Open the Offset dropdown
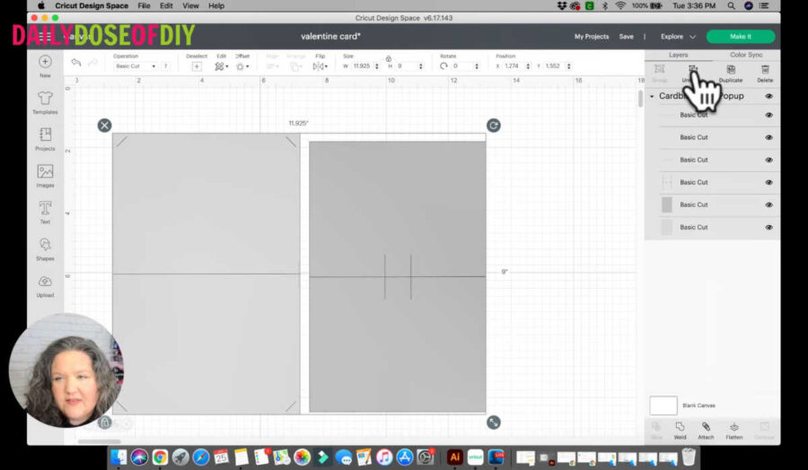The image size is (808, 470). 242,66
